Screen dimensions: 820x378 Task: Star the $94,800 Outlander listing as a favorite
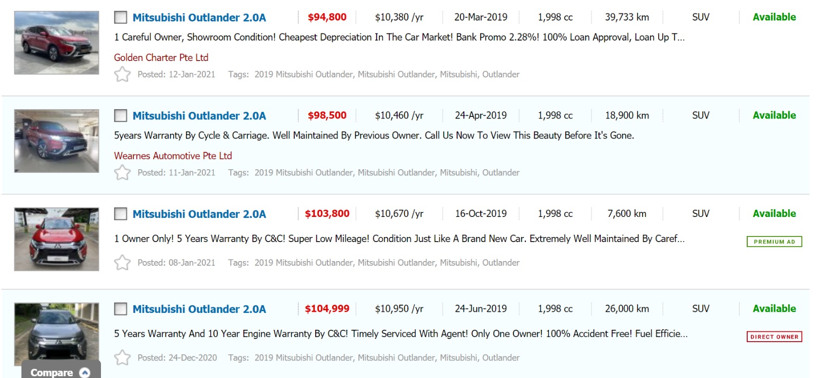[122, 74]
